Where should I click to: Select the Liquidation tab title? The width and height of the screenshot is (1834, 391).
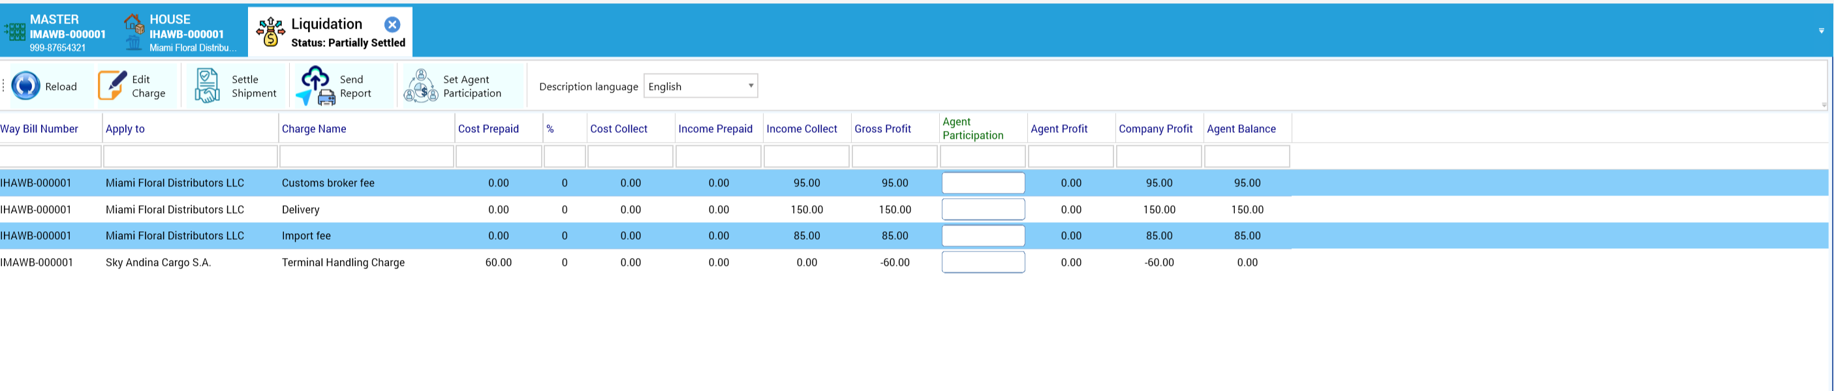click(x=327, y=24)
